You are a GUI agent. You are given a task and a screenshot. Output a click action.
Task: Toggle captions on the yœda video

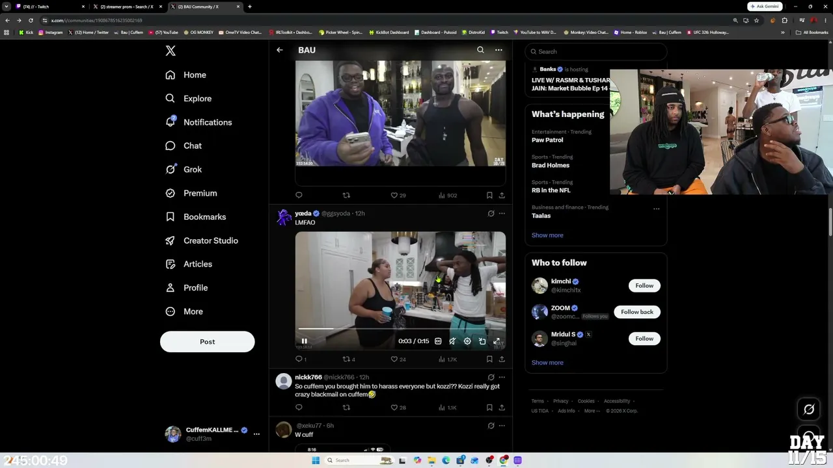(x=438, y=341)
